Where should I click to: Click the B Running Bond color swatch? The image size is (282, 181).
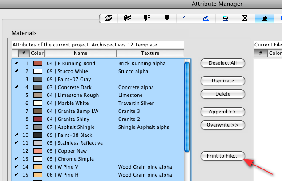(x=38, y=63)
